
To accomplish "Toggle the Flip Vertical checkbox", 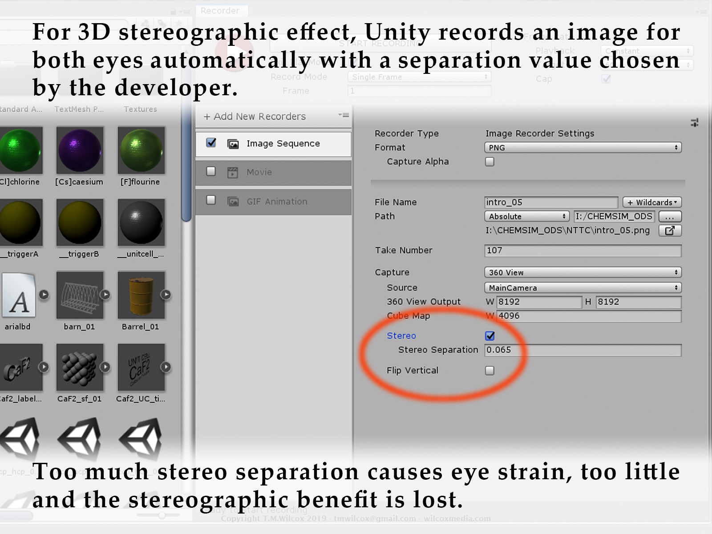I will (x=489, y=370).
